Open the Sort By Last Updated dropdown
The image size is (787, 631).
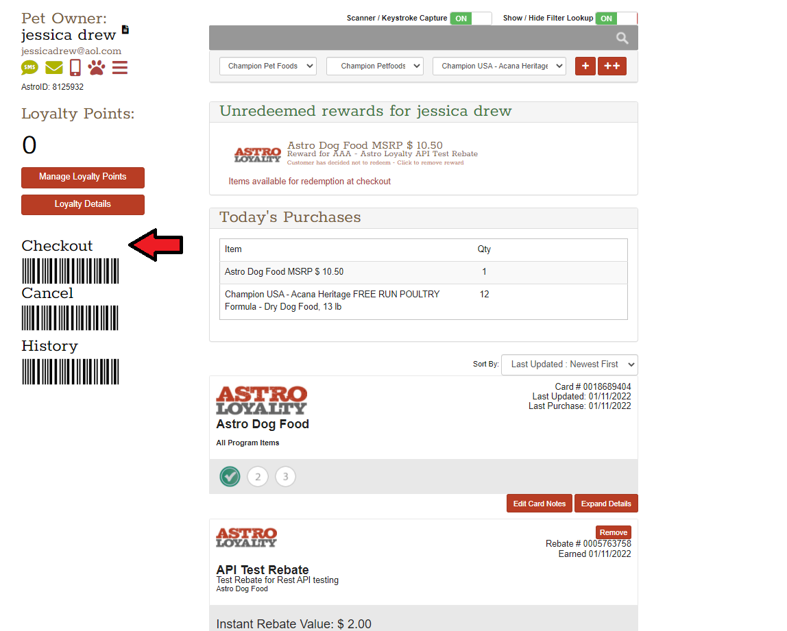(569, 364)
